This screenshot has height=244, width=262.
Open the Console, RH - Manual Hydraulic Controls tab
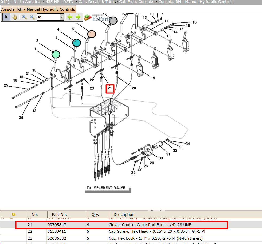tap(38, 9)
